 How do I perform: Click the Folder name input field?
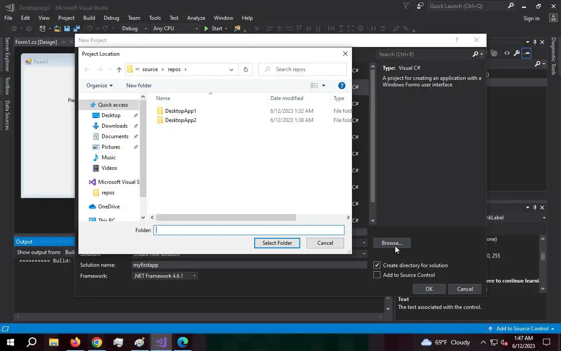249,230
